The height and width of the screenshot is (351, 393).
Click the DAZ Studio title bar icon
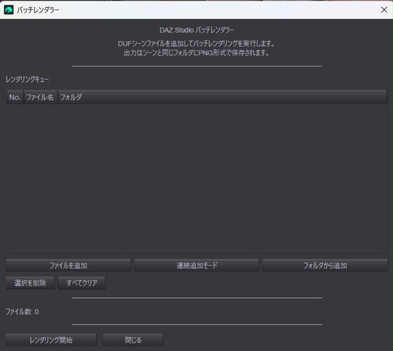pos(9,9)
